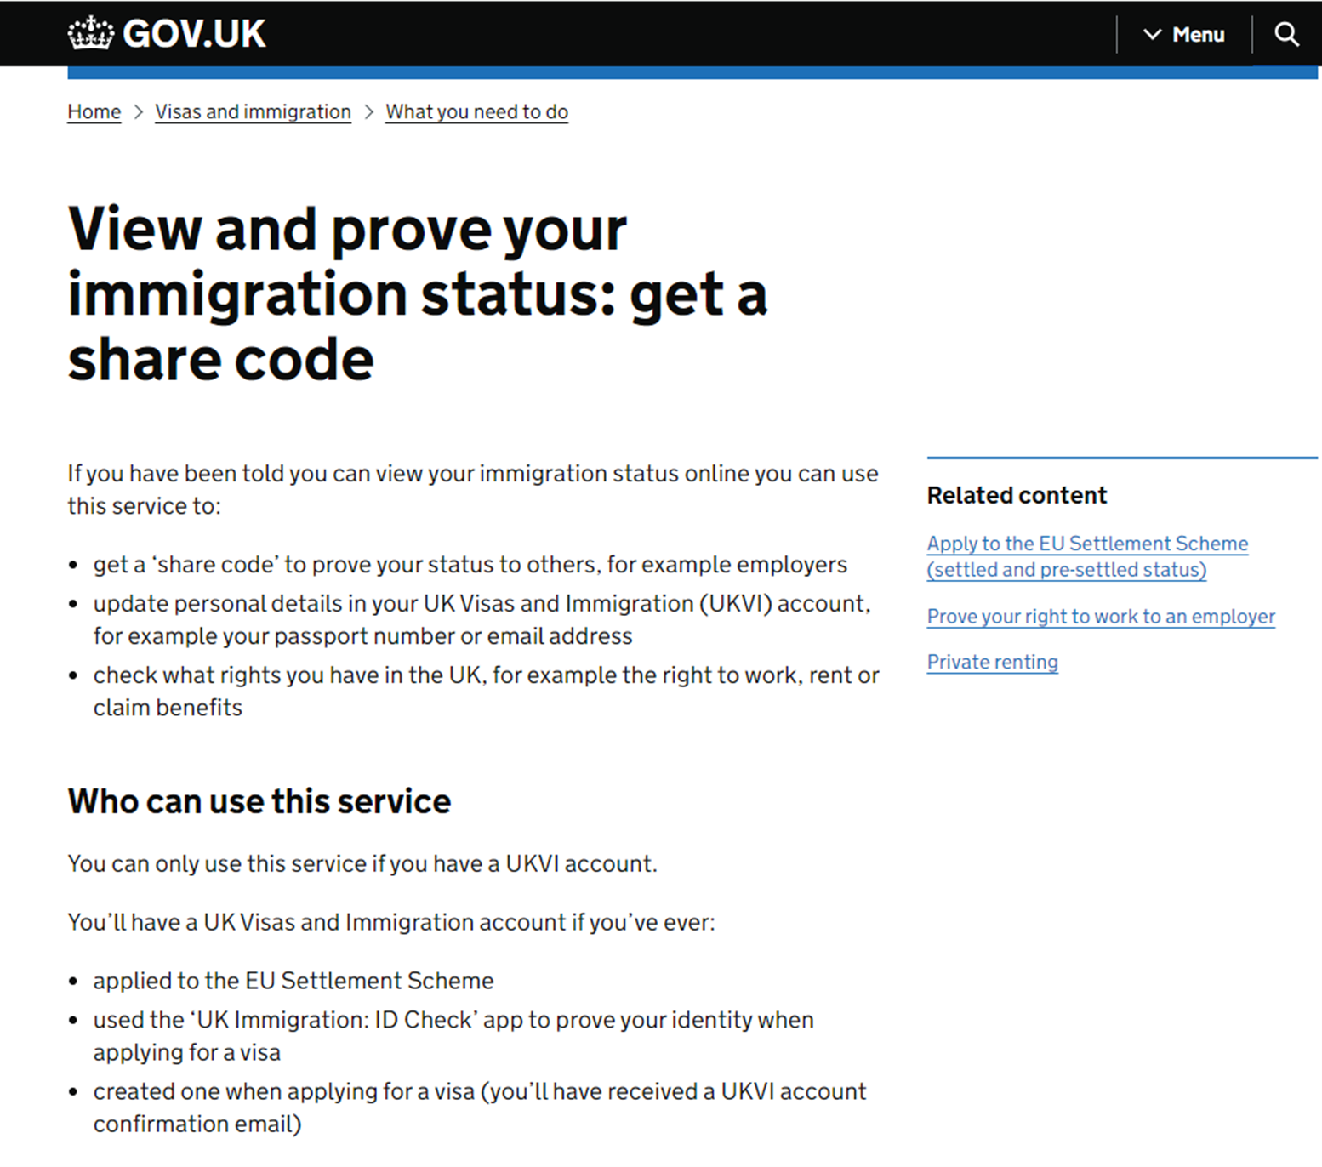Screen dimensions: 1322x1167
Task: Expand the Menu dropdown
Action: [x=1183, y=34]
